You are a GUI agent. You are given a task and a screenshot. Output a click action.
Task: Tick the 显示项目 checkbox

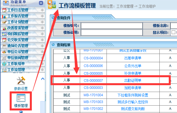(173, 32)
